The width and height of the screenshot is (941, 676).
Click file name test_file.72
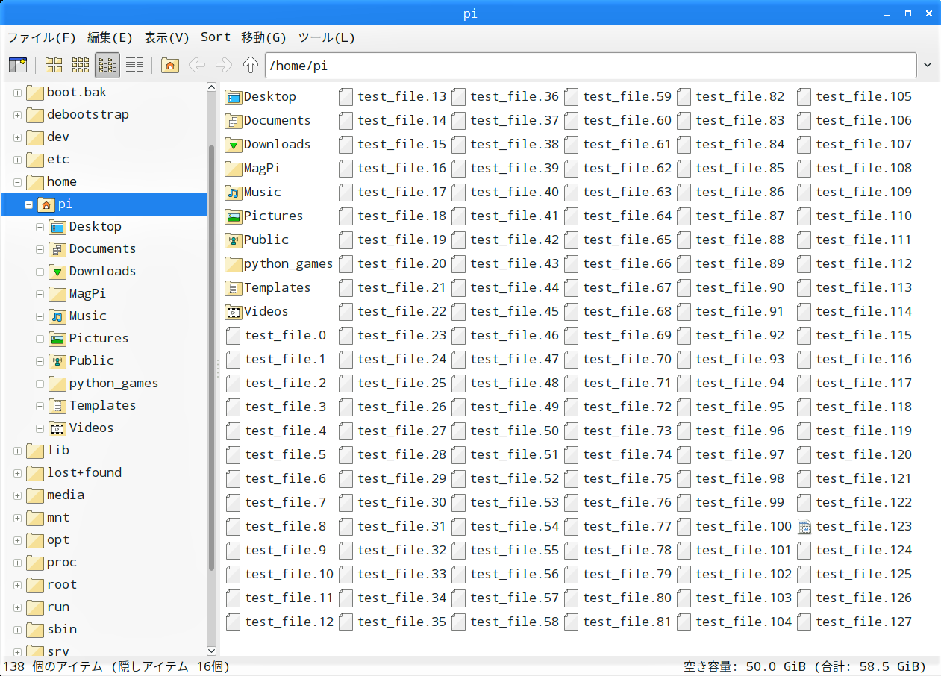click(x=627, y=407)
